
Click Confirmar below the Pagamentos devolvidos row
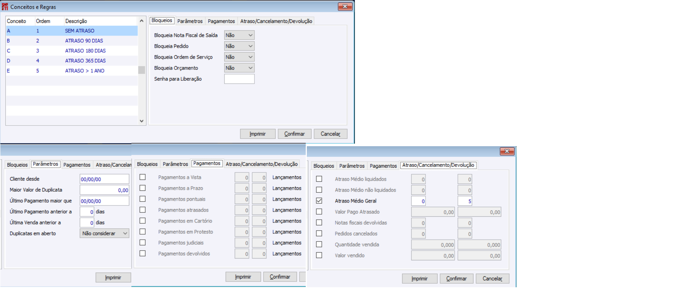[280, 277]
